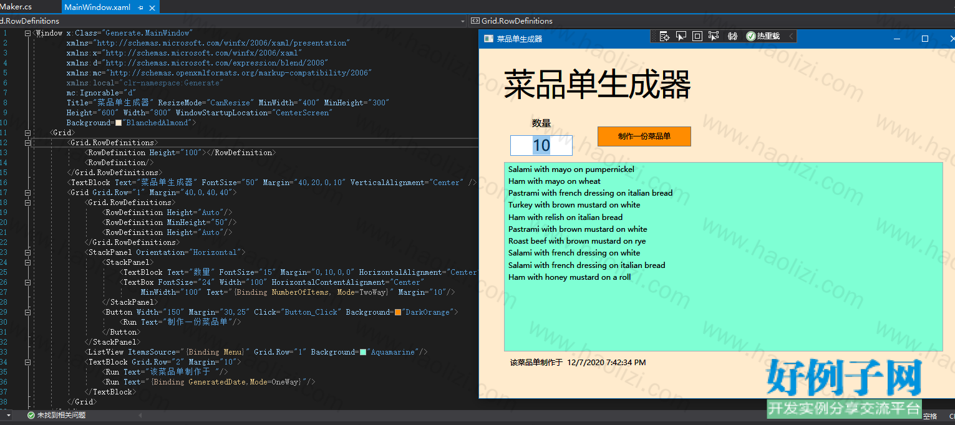Viewport: 955px width, 425px height.
Task: Pin the MainWindow.xaml tab
Action: [141, 7]
